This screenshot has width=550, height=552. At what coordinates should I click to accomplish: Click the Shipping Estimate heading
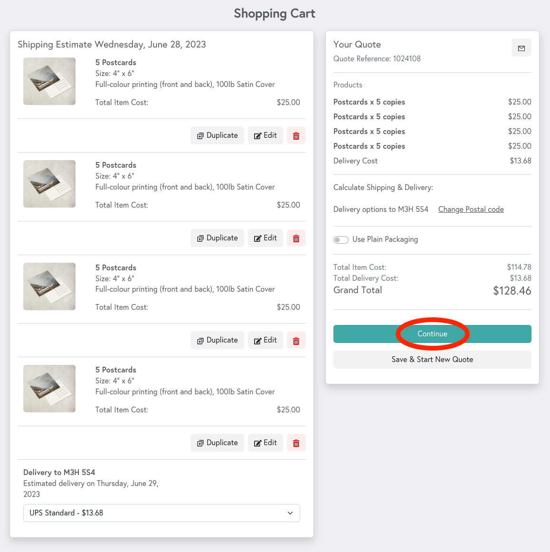pyautogui.click(x=112, y=44)
